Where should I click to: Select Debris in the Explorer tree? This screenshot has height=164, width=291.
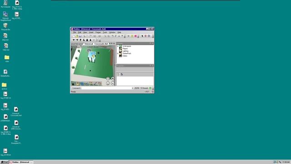[x=125, y=56]
